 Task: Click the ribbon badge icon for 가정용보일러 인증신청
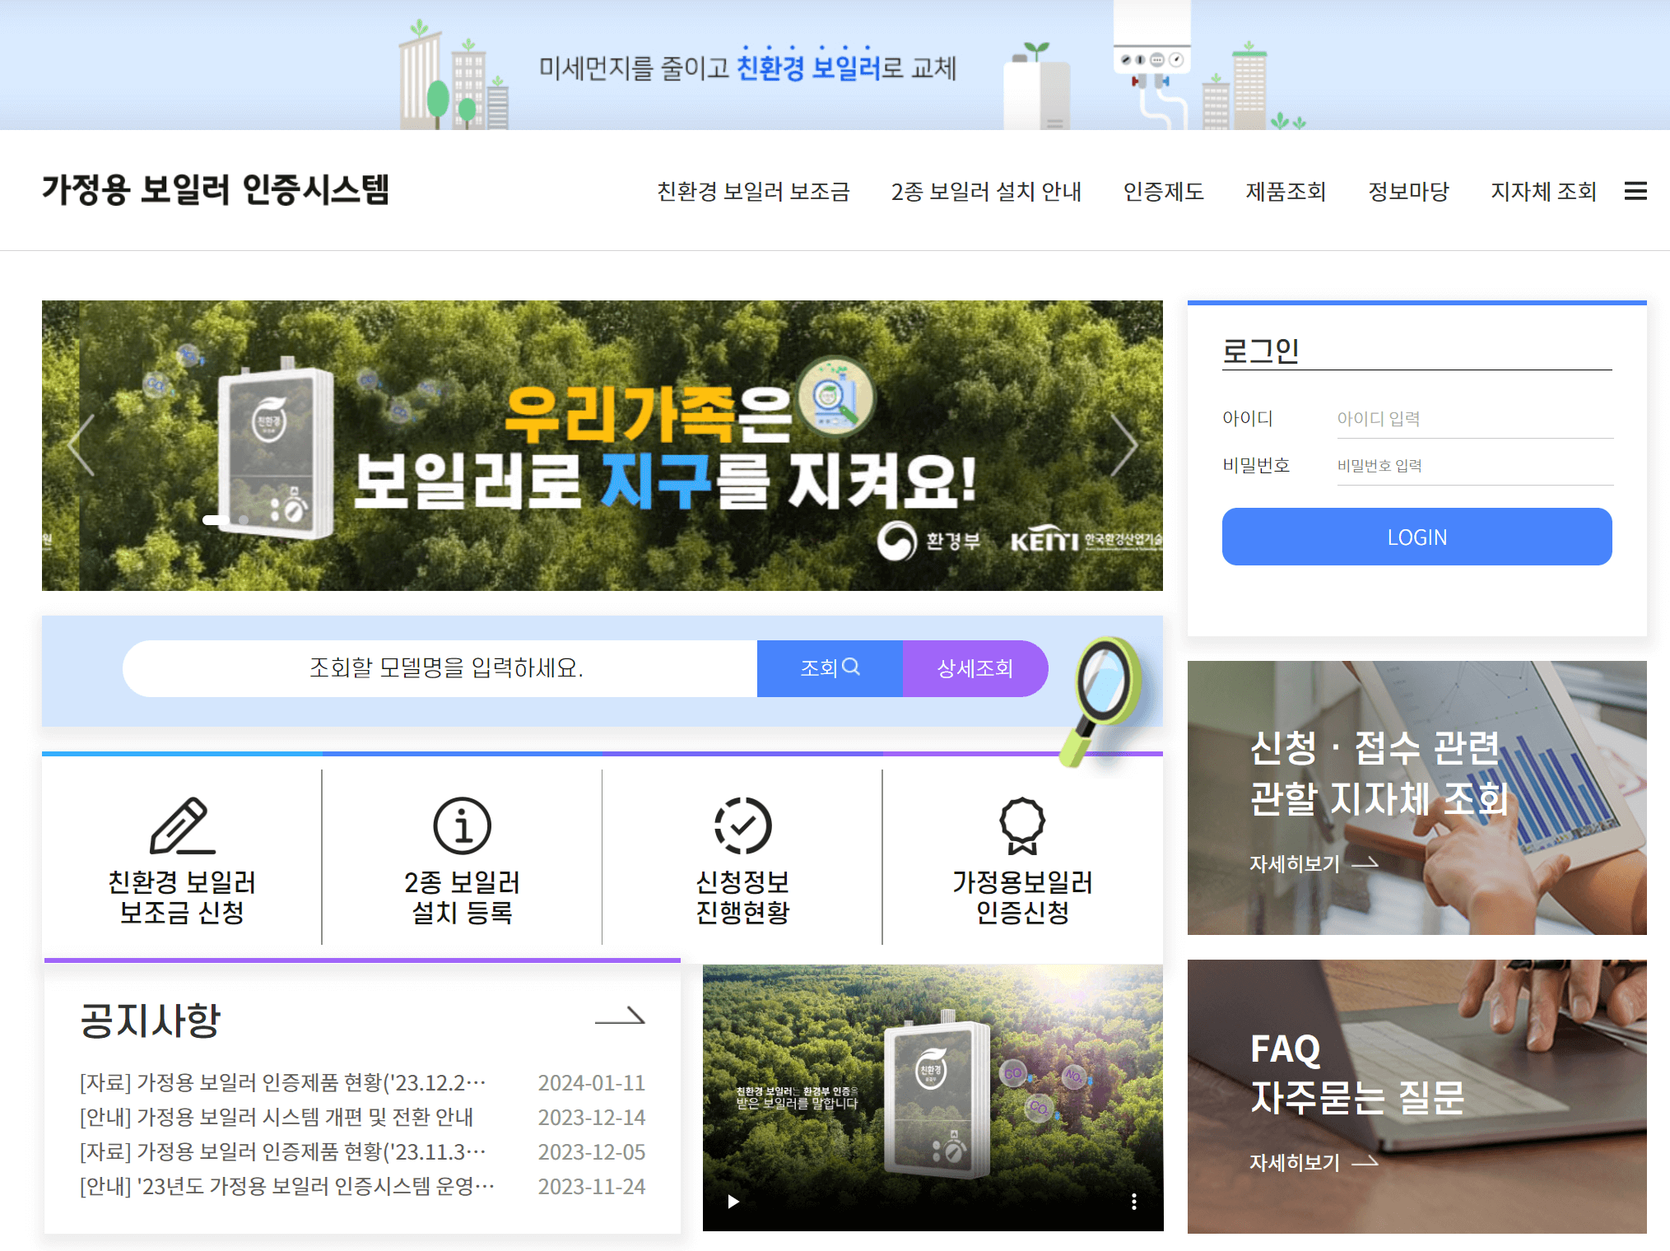click(1021, 825)
